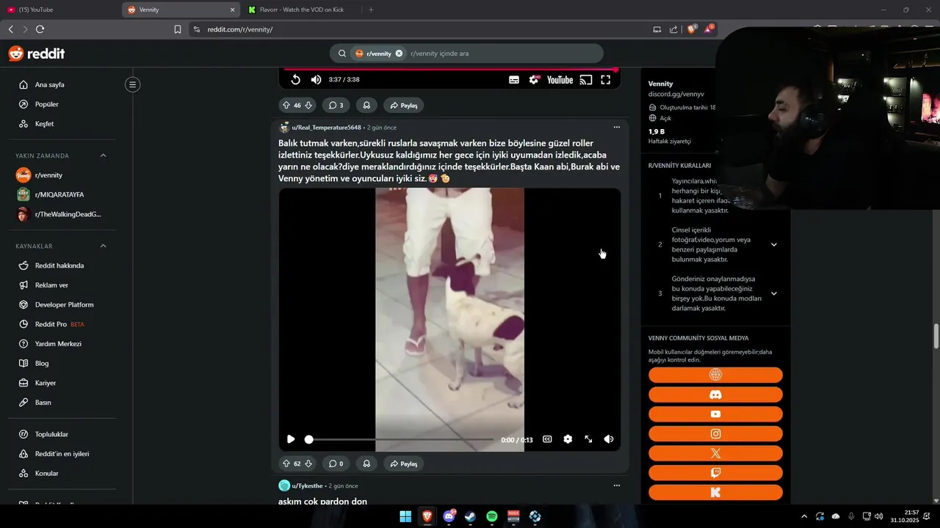
Task: Collapse the left navigation sidebar
Action: pos(132,84)
